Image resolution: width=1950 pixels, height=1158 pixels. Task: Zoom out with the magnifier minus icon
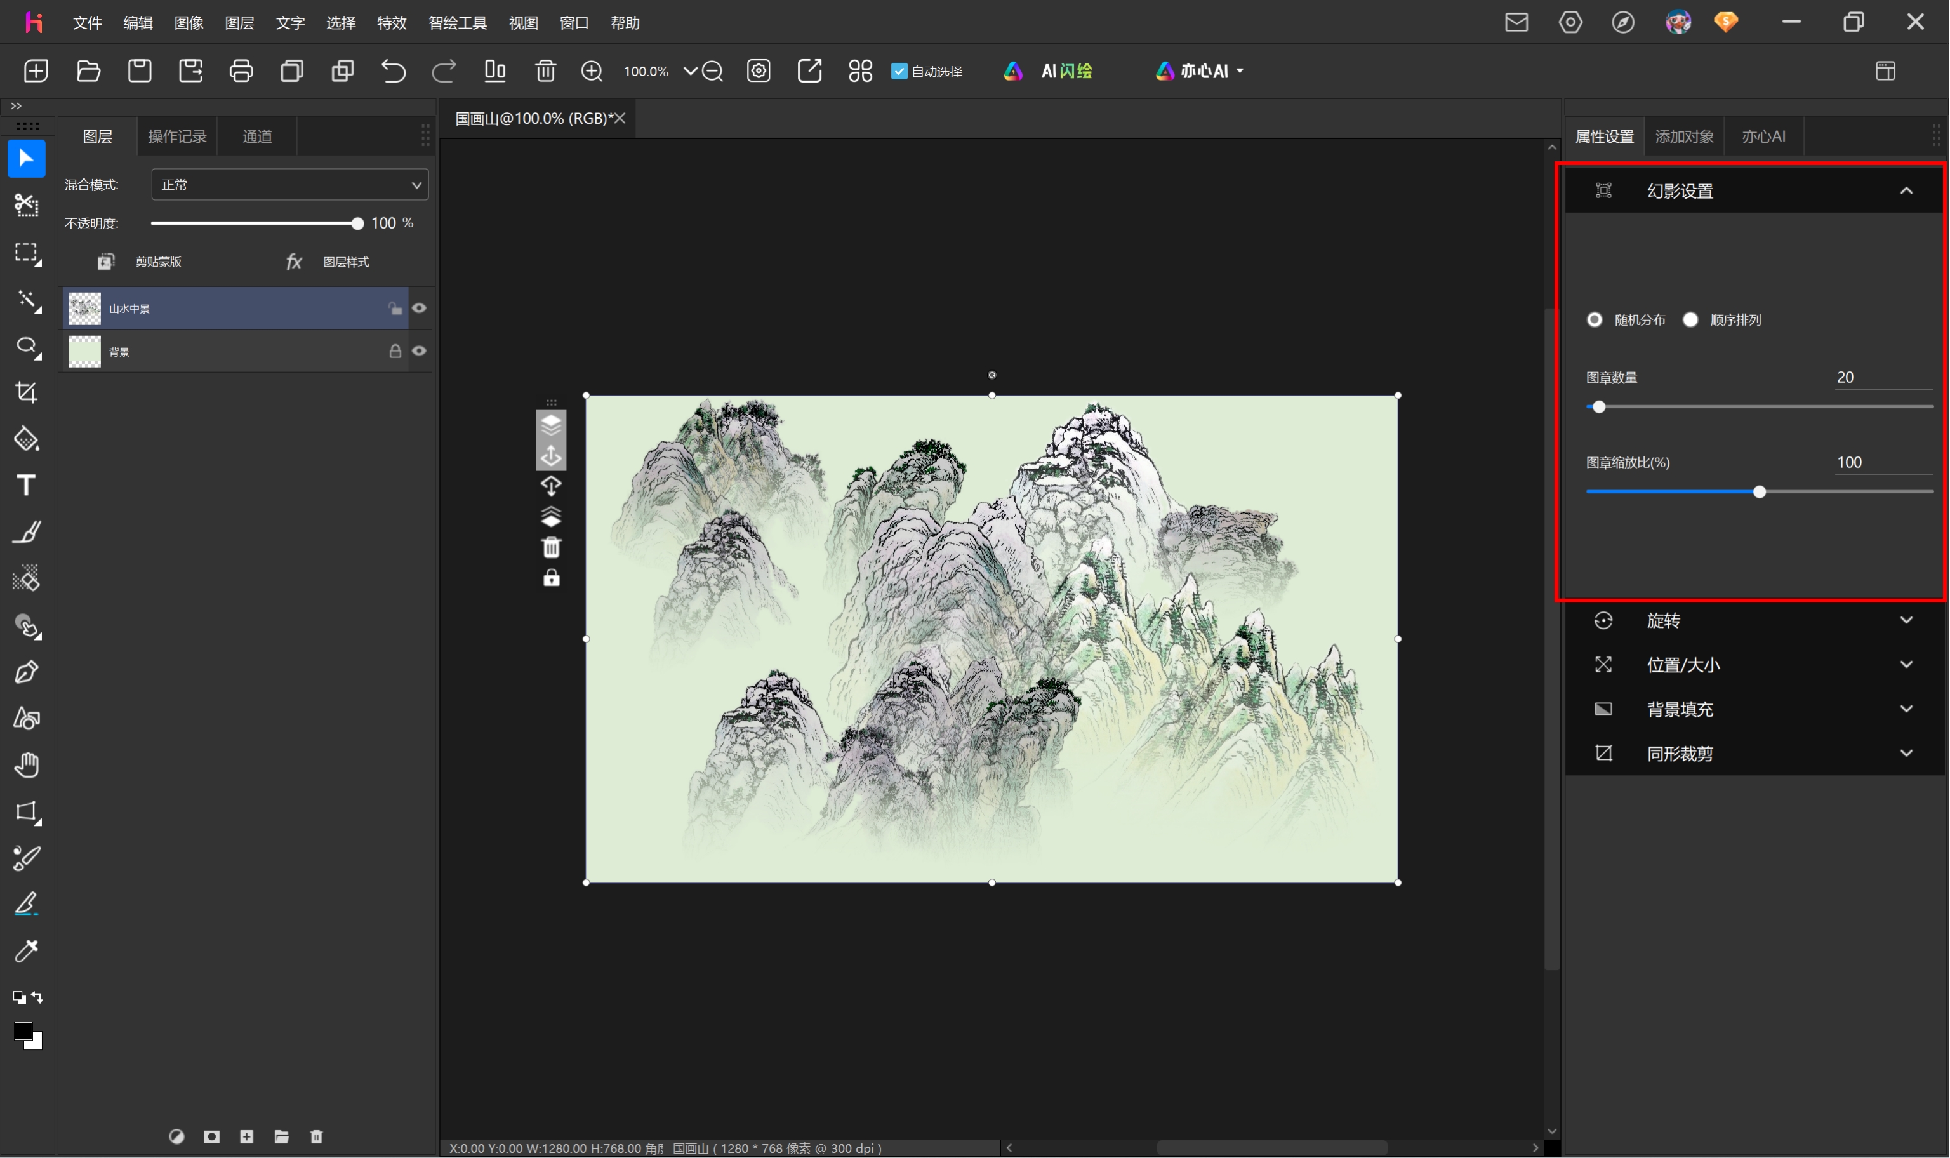pos(712,71)
